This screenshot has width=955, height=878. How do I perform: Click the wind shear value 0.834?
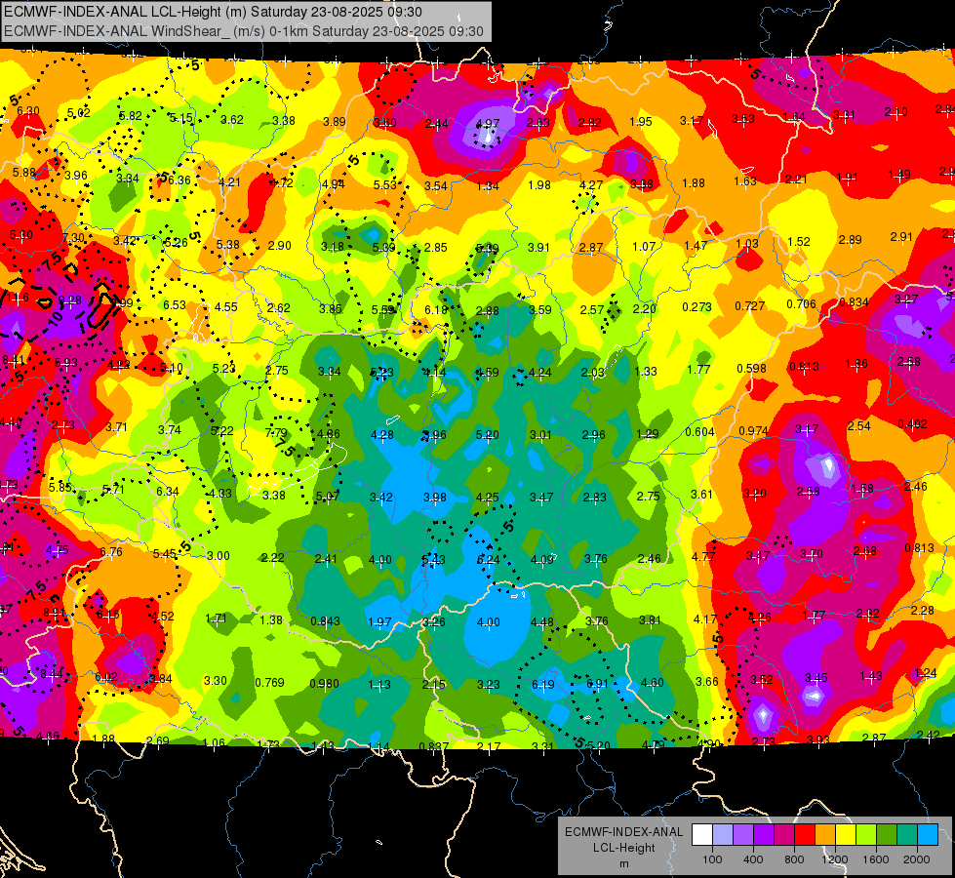click(854, 302)
